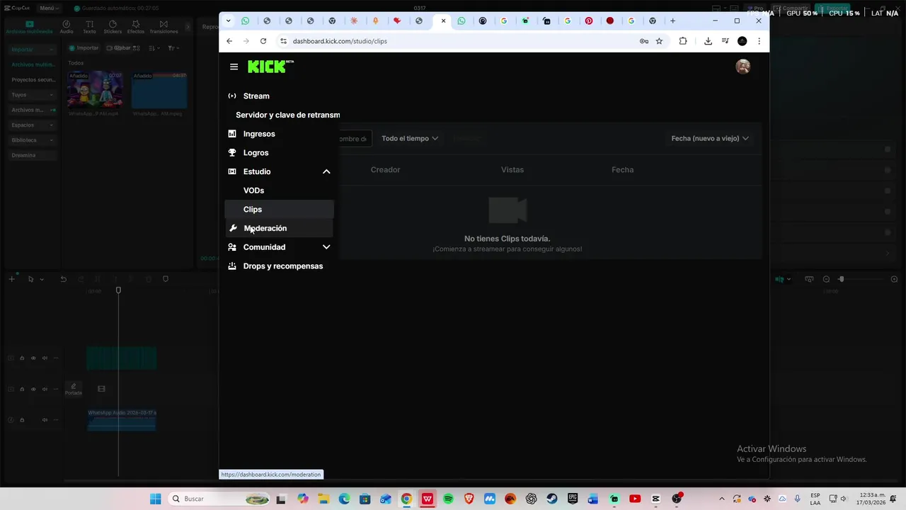
Task: Select CapCut Transiciones tab
Action: 164,27
